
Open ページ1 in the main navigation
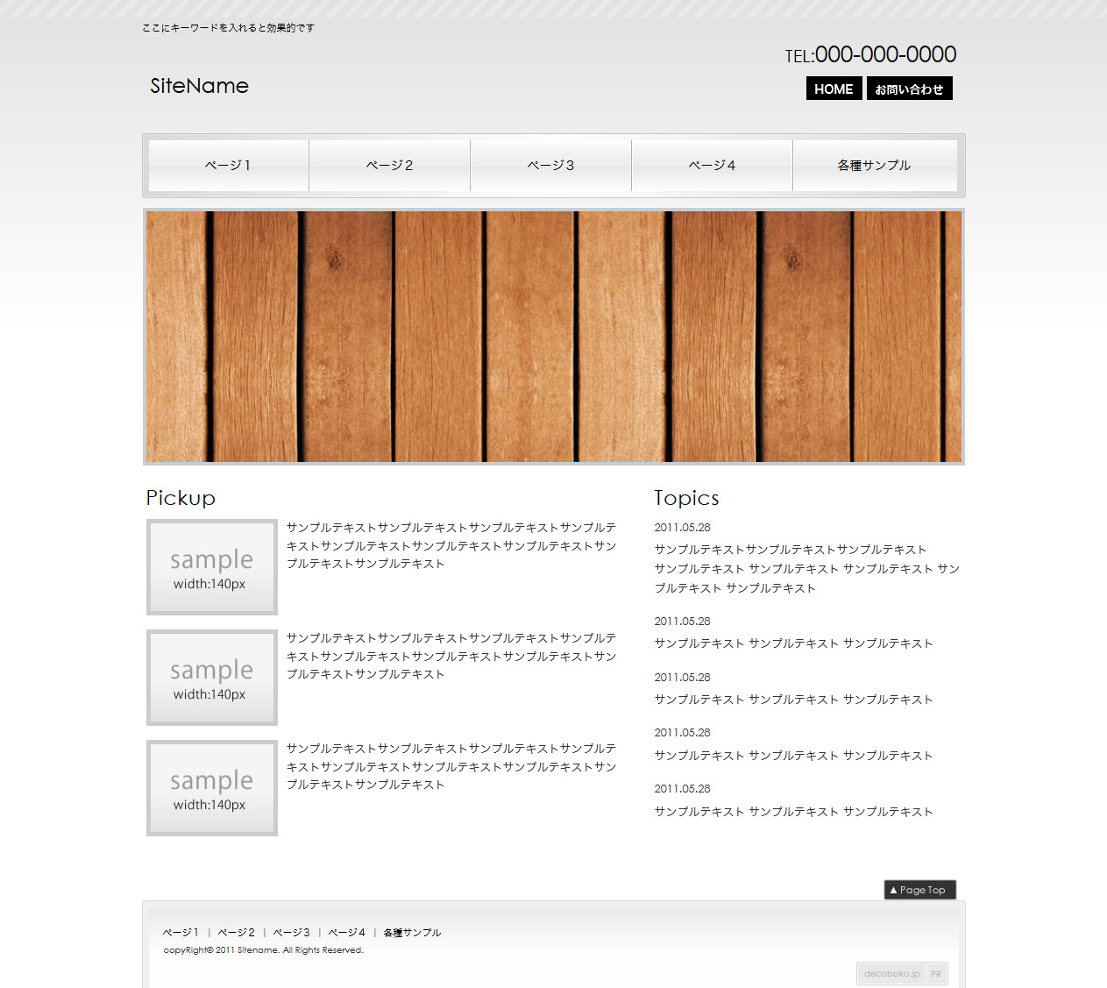pos(229,166)
